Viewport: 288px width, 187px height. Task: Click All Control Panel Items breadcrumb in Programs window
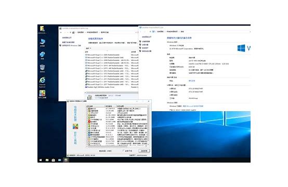[x=92, y=32]
